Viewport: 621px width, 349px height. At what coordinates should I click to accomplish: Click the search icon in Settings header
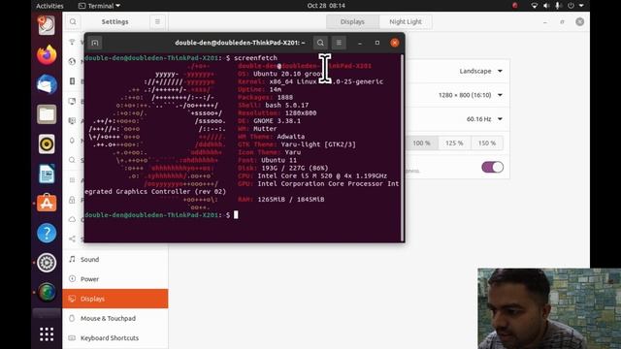(x=73, y=21)
